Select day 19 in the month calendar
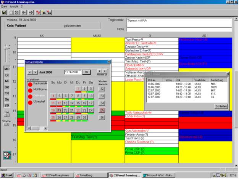 [59, 110]
